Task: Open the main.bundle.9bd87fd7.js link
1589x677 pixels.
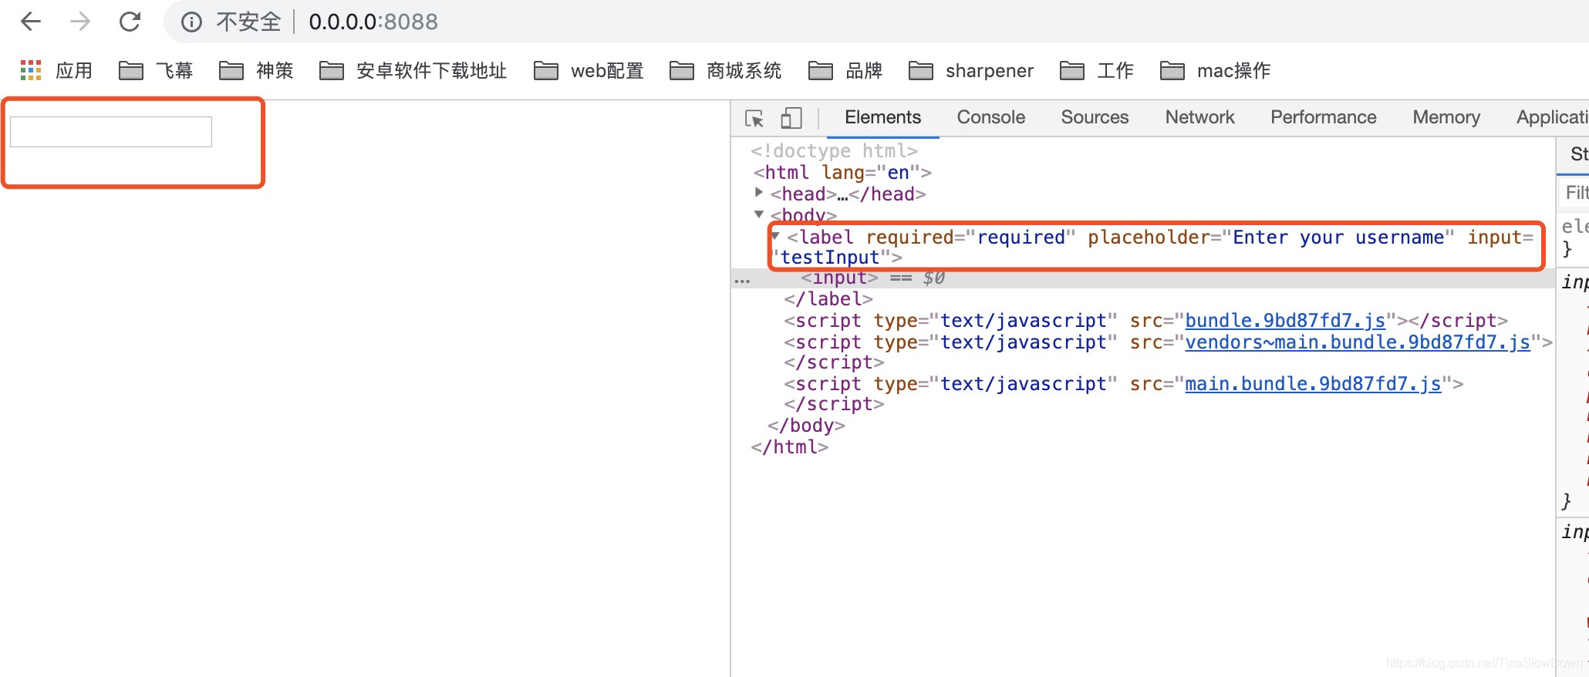Action: coord(1313,384)
